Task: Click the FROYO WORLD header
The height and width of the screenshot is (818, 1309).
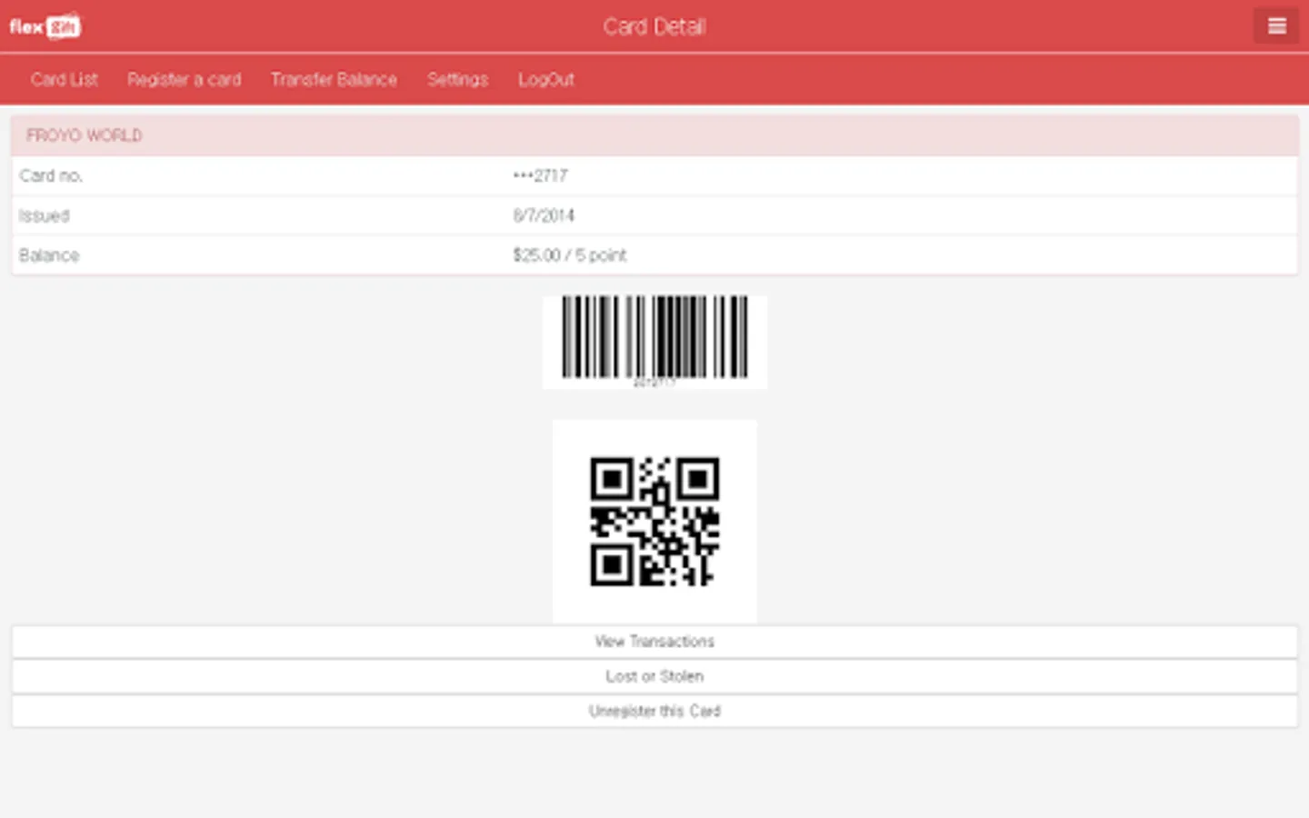Action: click(x=654, y=135)
